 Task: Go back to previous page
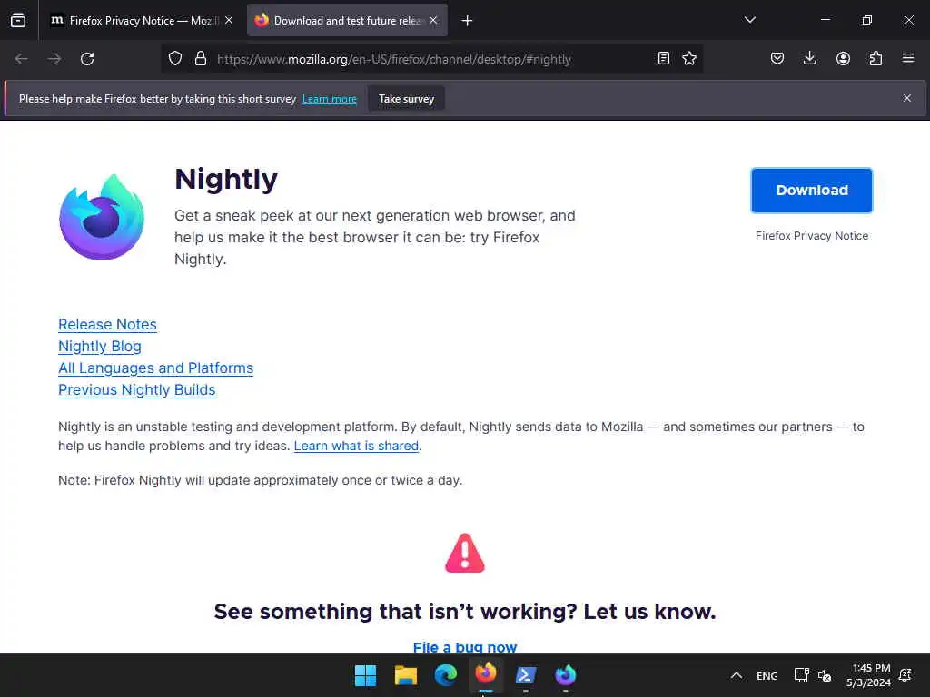[x=22, y=59]
